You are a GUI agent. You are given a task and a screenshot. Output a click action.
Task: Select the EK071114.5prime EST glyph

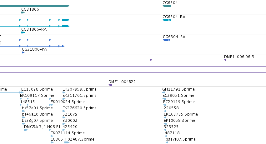(52, 136)
